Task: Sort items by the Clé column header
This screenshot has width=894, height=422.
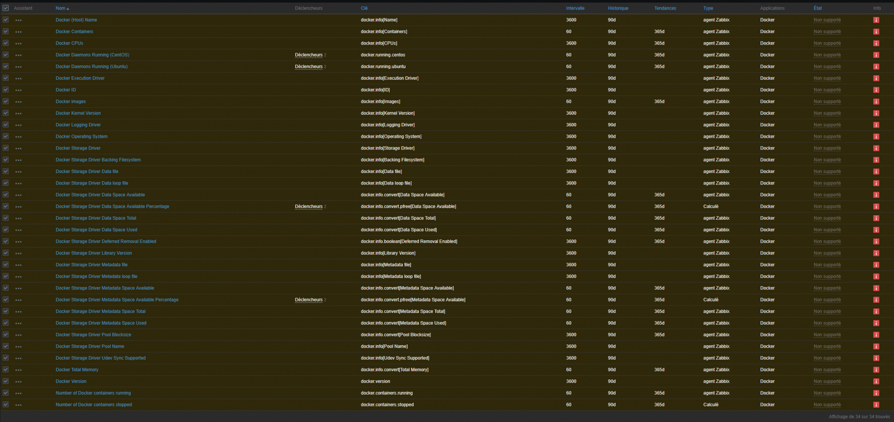Action: (x=364, y=8)
